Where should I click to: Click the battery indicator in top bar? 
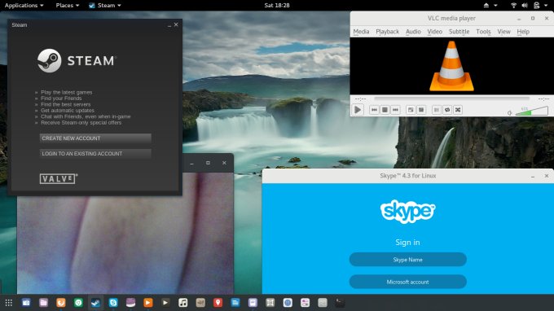tap(536, 6)
